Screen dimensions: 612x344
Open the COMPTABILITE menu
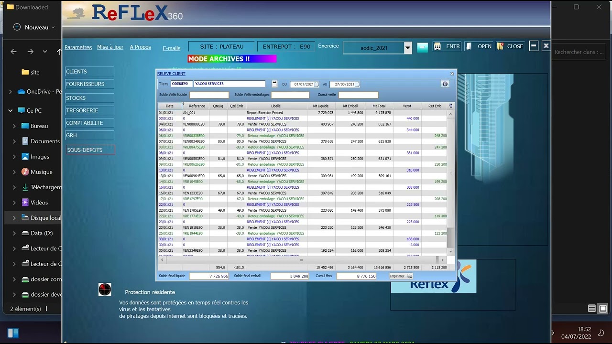click(x=89, y=123)
